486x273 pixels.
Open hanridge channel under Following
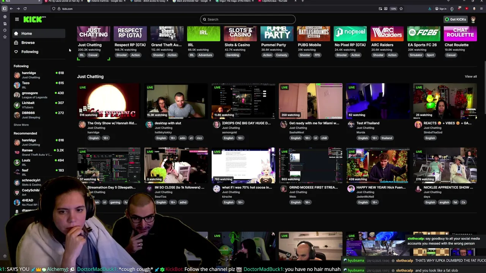pos(38,75)
